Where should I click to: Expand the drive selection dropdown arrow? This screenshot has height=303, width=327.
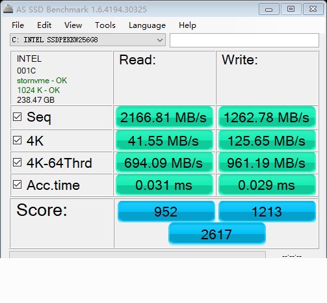[160, 40]
